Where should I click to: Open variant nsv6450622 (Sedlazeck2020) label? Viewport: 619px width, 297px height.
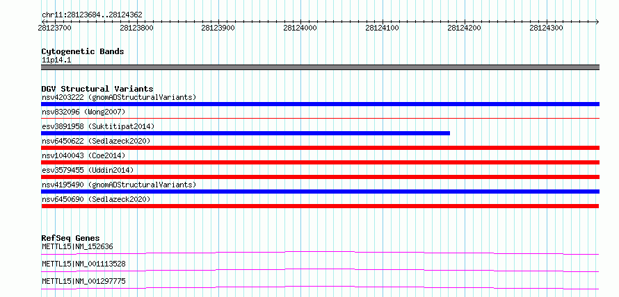(96, 141)
